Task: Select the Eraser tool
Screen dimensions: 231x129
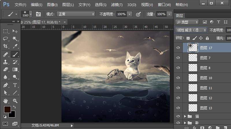Action: pyautogui.click(x=5, y=69)
